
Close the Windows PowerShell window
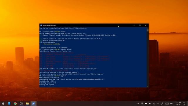(146, 25)
